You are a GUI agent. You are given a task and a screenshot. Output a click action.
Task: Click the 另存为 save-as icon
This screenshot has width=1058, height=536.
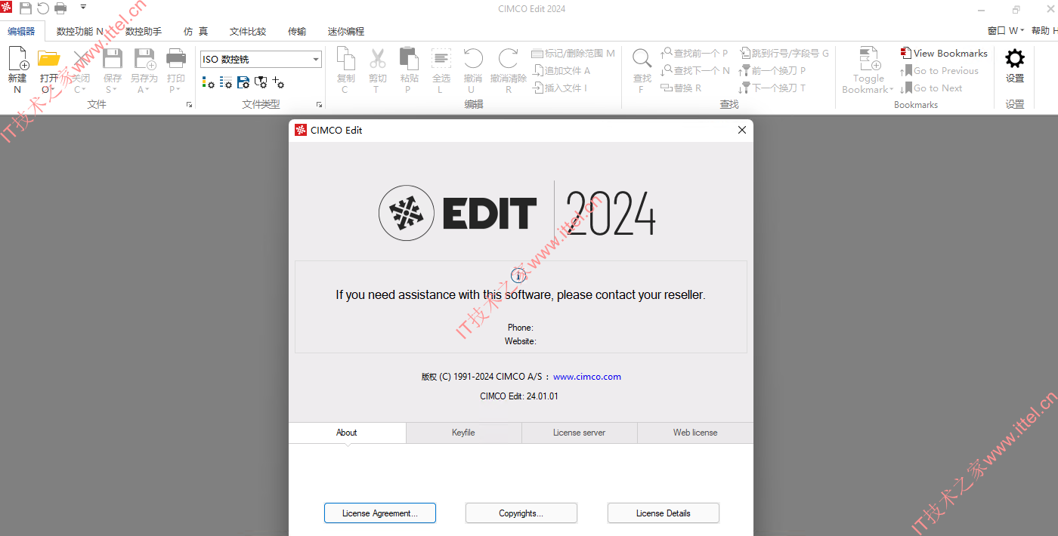(x=144, y=59)
